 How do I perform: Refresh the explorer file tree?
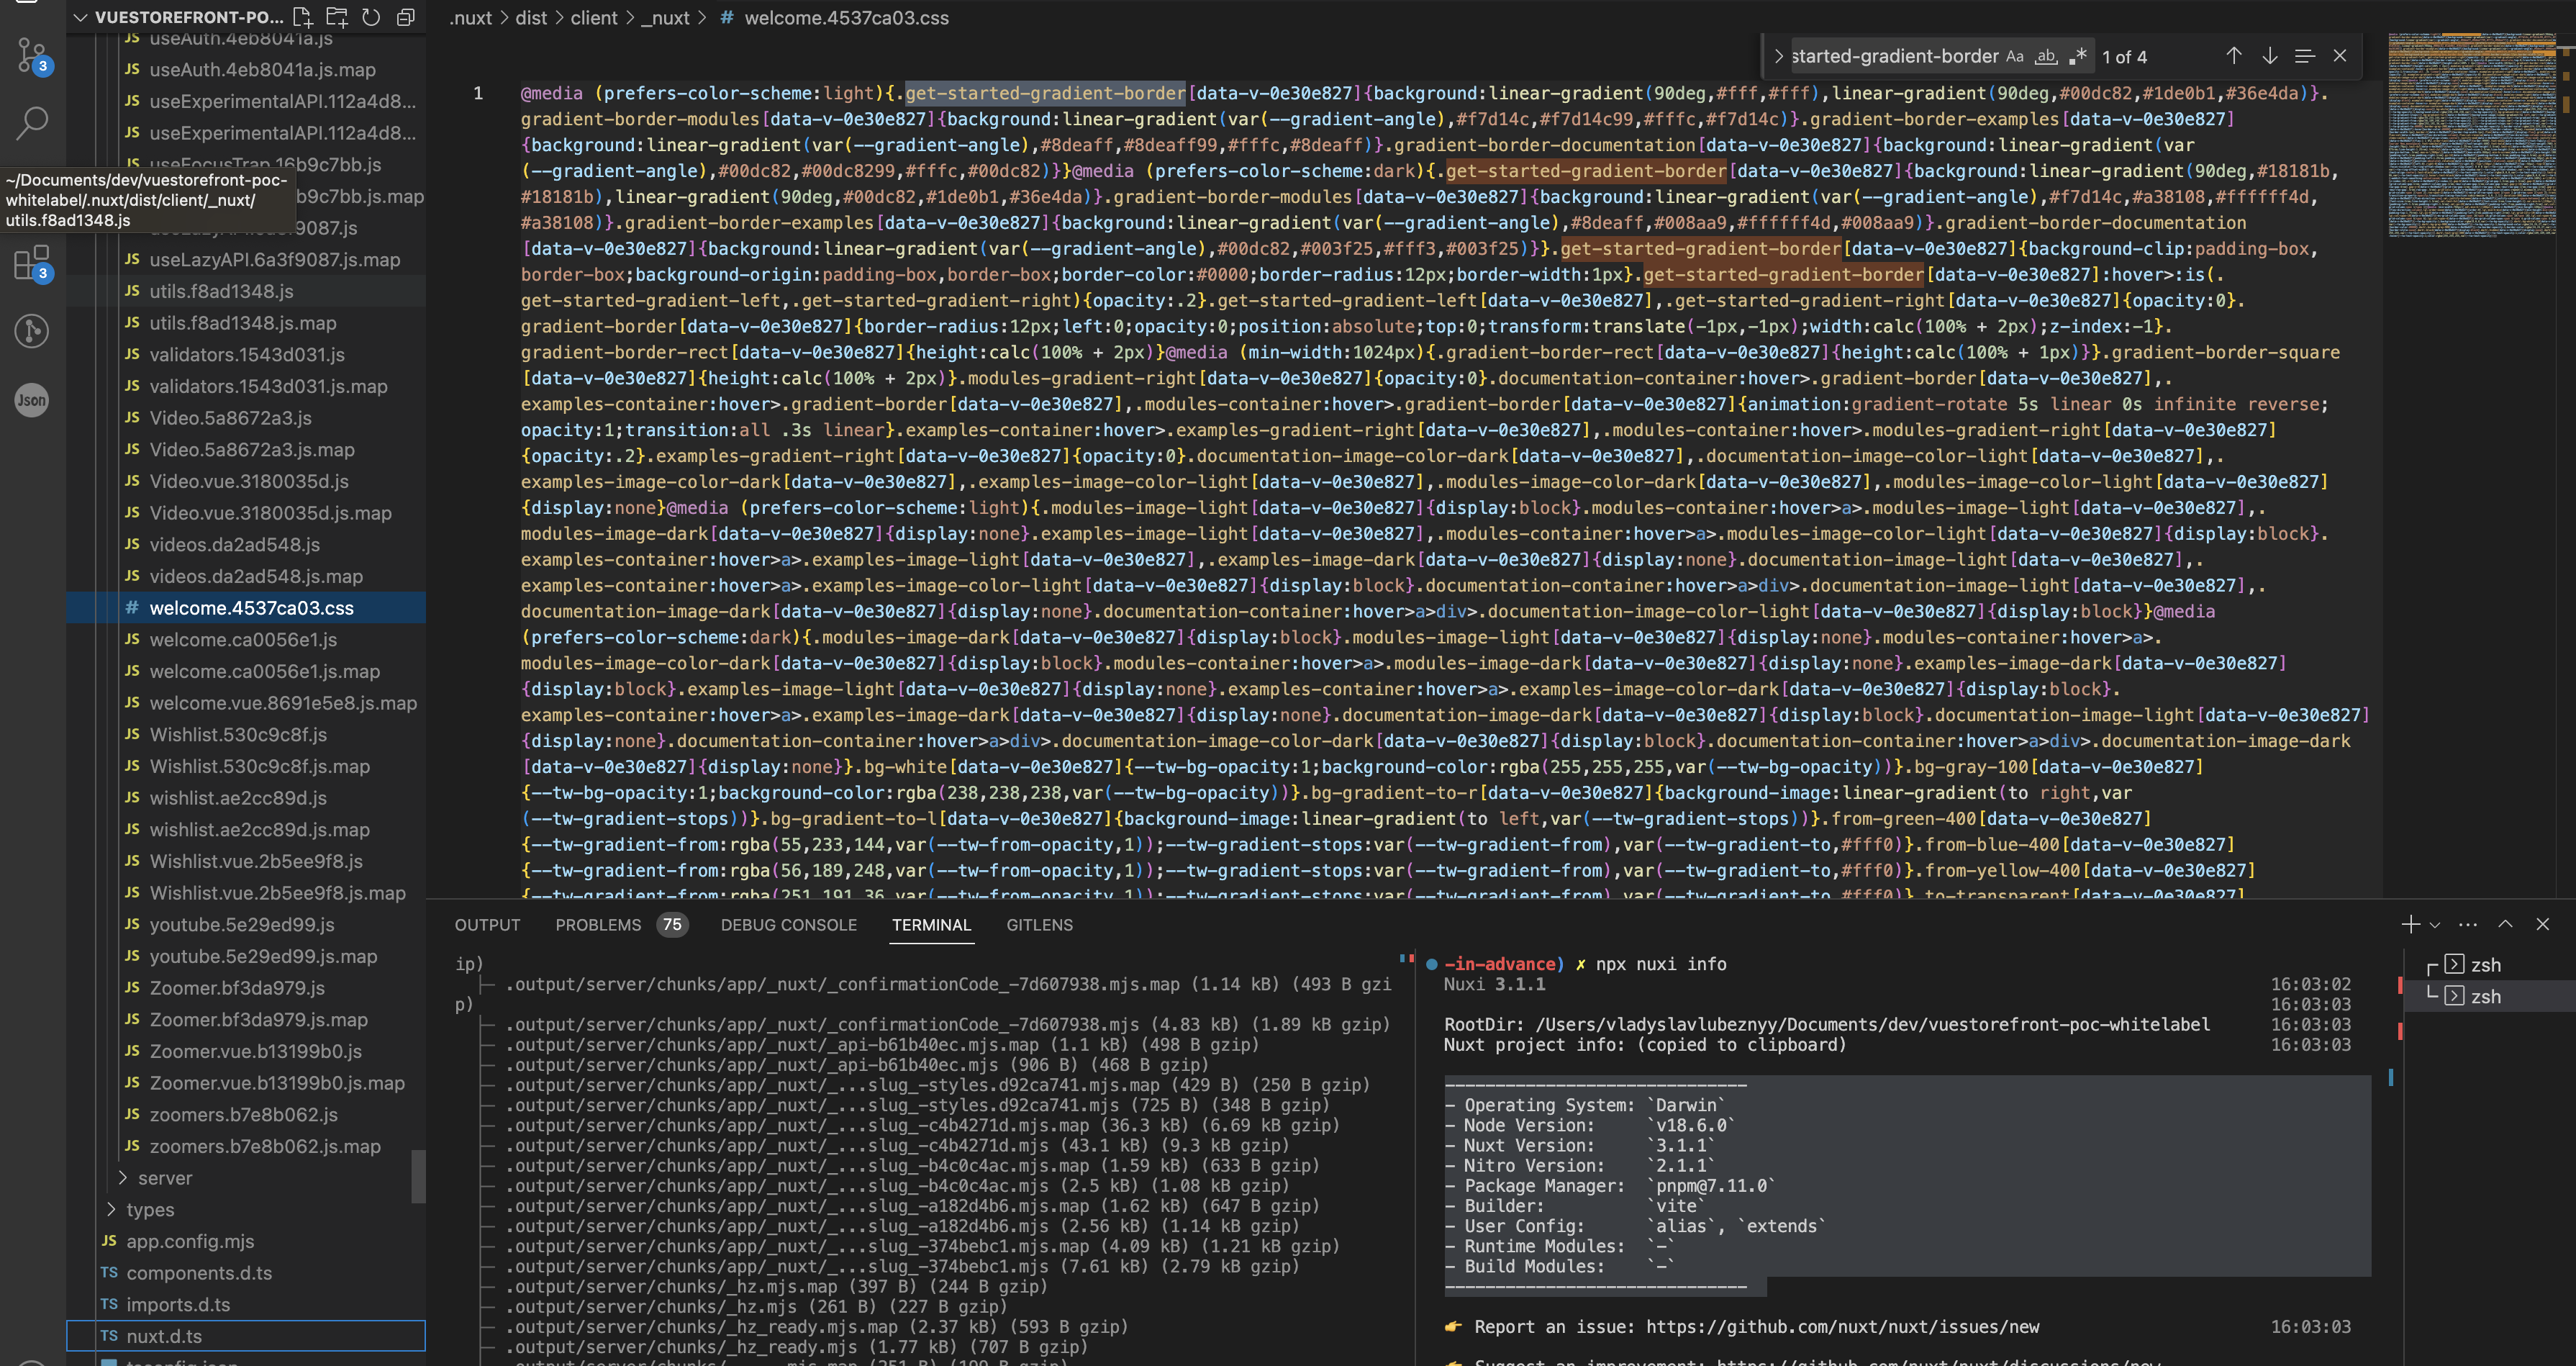pos(371,17)
